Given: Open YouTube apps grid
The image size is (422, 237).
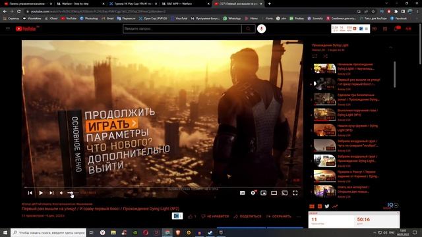Looking at the screenshot, I should pyautogui.click(x=385, y=28).
